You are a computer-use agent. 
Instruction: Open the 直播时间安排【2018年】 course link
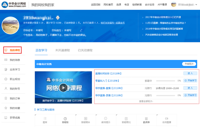109,73
